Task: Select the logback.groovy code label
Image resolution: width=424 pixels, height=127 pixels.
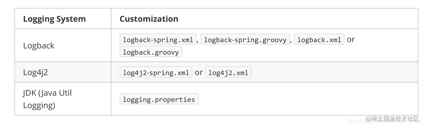Action: 151,52
